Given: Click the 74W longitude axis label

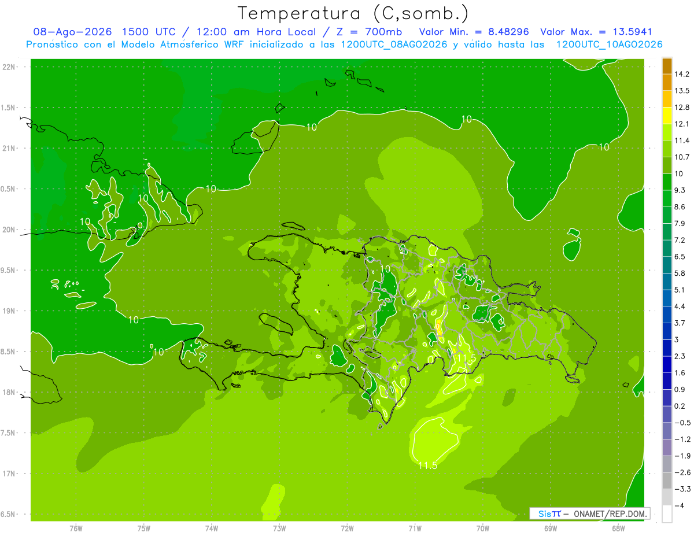Looking at the screenshot, I should click(212, 528).
